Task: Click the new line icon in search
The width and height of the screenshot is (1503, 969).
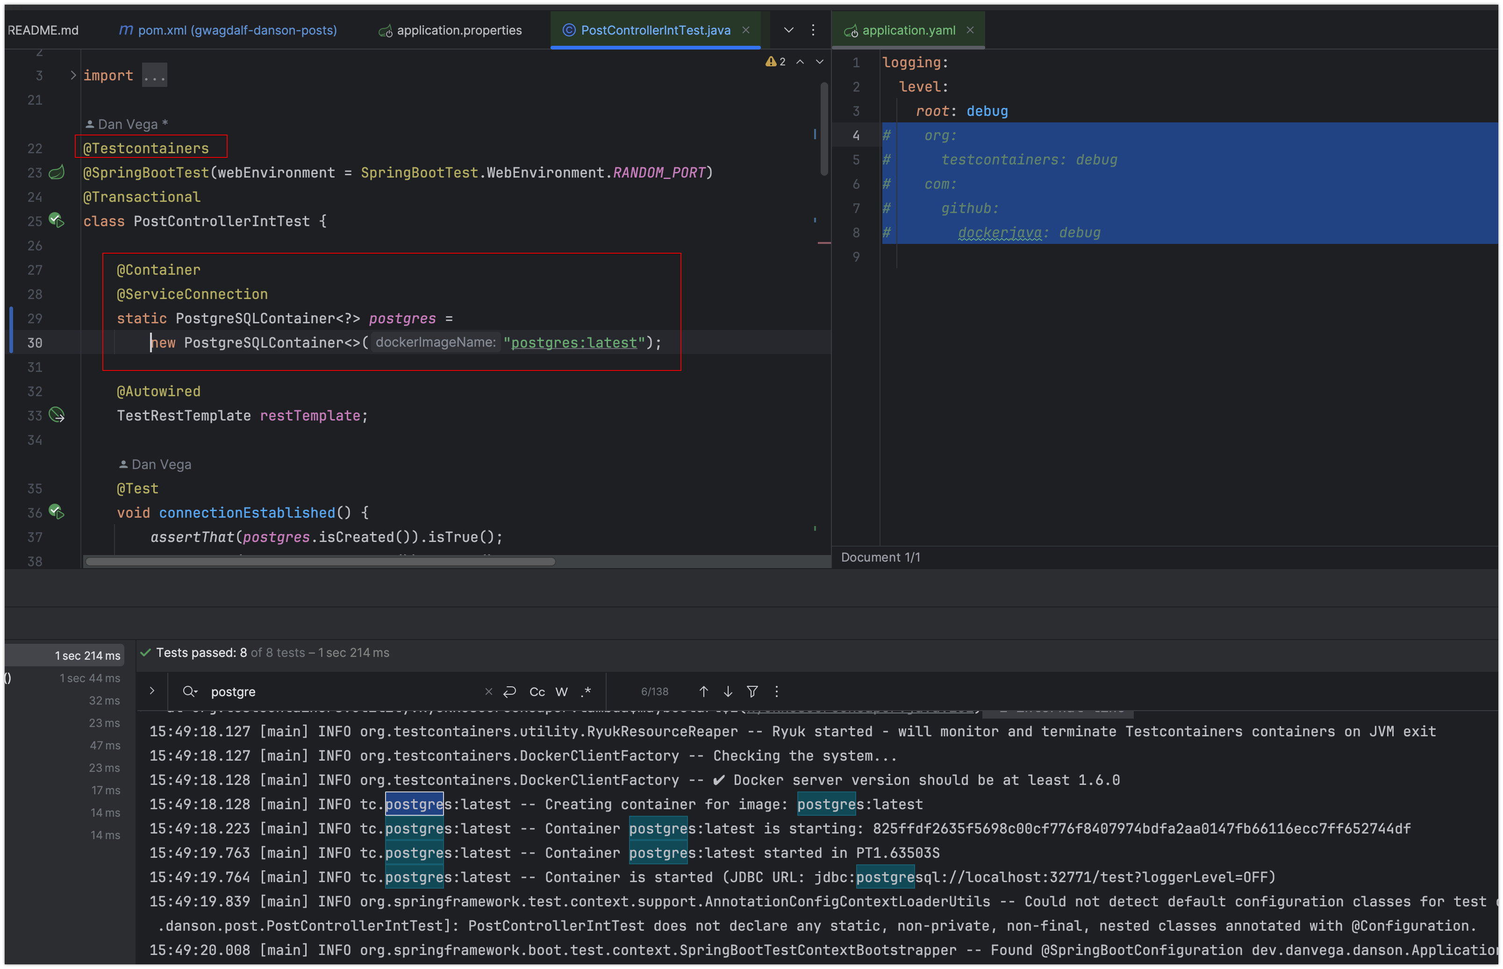Action: coord(510,691)
